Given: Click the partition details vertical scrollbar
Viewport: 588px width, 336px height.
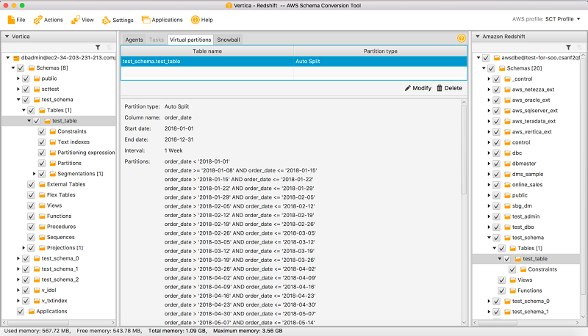Looking at the screenshot, I should [x=464, y=150].
